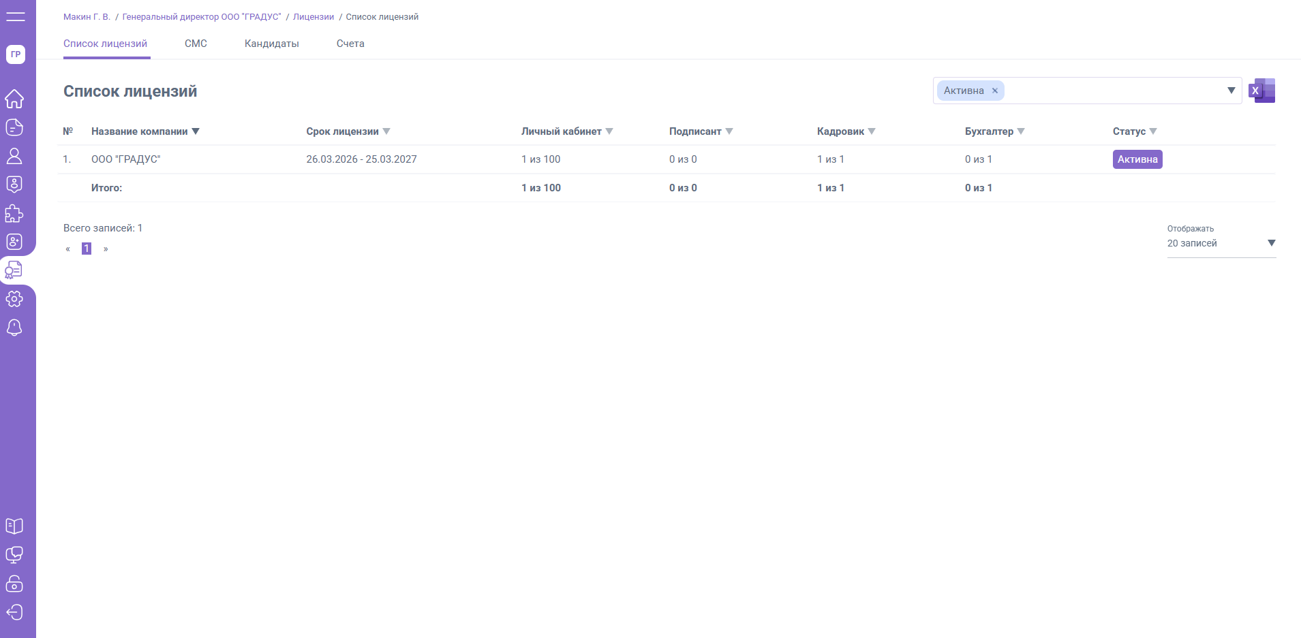This screenshot has width=1301, height=638.
Task: Open the knowledge base book icon
Action: 14,526
